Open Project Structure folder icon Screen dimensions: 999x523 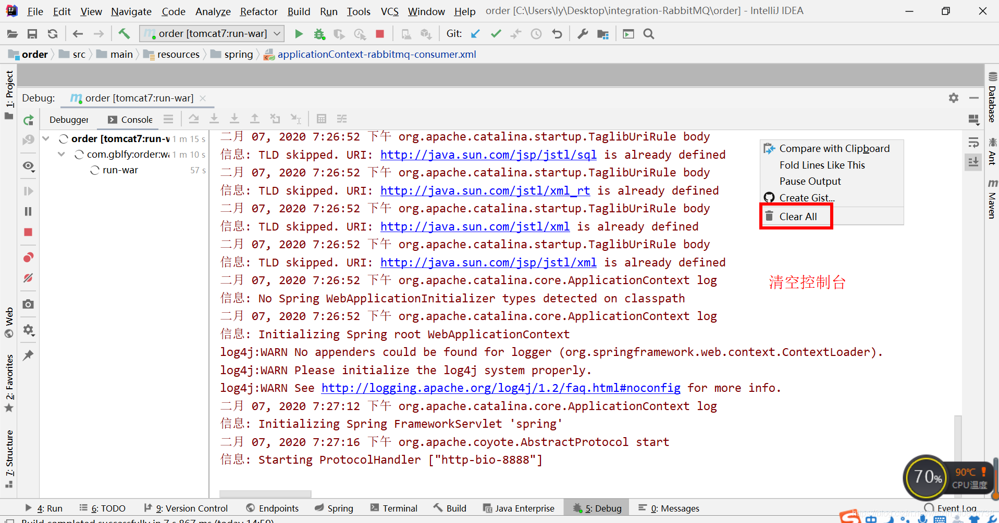point(603,34)
